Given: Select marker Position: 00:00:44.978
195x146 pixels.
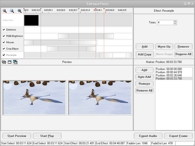Looking at the screenshot, I should pyautogui.click(x=174, y=72).
